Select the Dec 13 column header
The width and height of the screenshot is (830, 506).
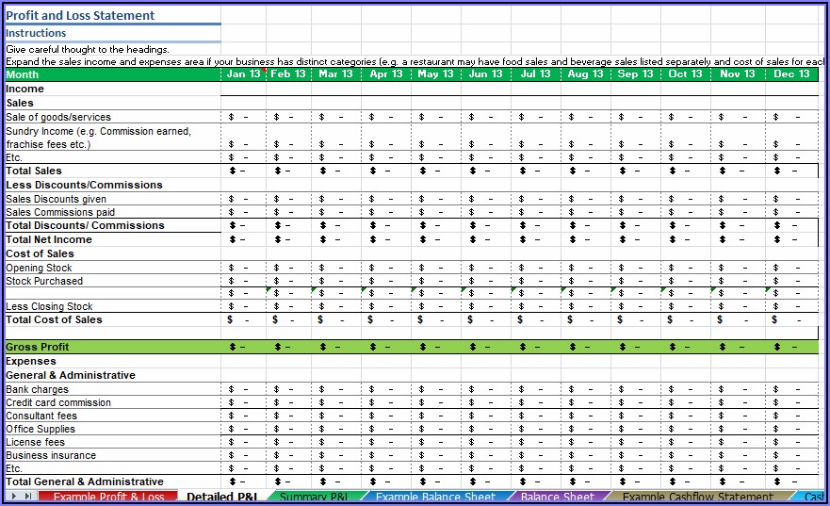click(790, 74)
